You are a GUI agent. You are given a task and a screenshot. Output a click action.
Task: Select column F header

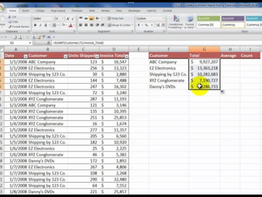[169, 49]
